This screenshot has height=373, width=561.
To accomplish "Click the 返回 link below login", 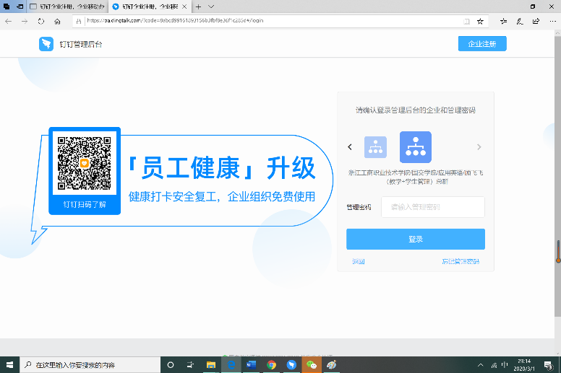I will [358, 261].
